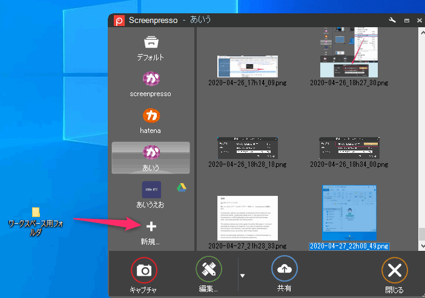Minimize the Screenpresso window
The image size is (425, 298).
407,21
